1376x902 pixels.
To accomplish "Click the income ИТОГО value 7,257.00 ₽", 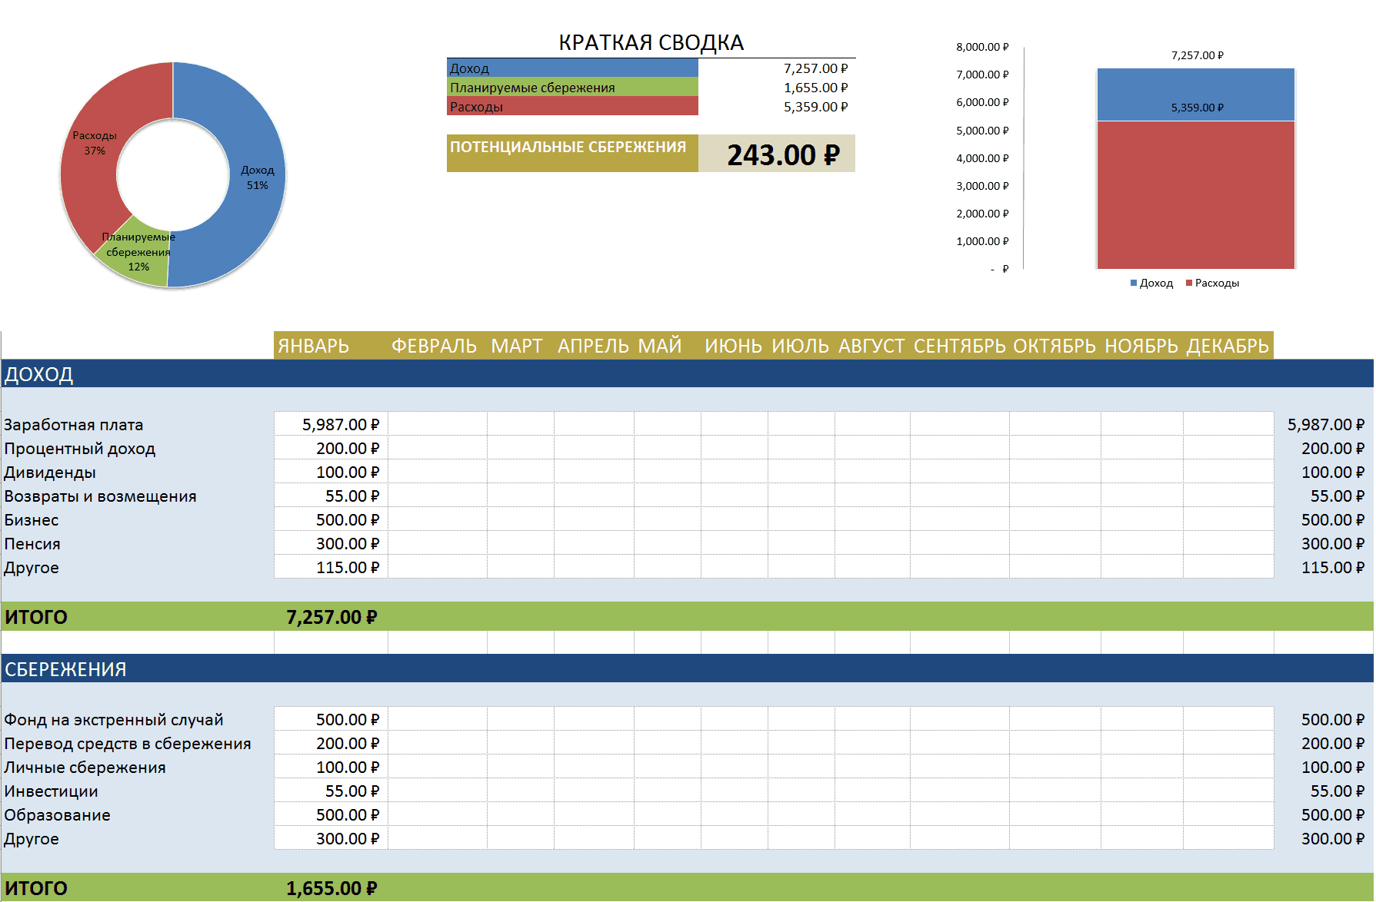I will 332,617.
